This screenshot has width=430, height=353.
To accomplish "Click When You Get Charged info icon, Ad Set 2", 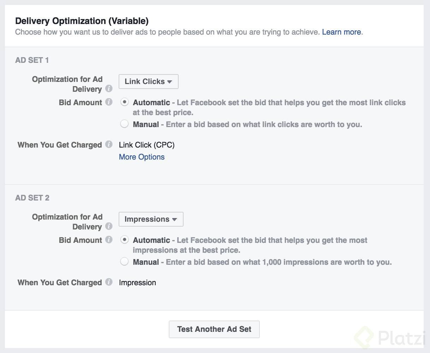I will click(x=109, y=282).
